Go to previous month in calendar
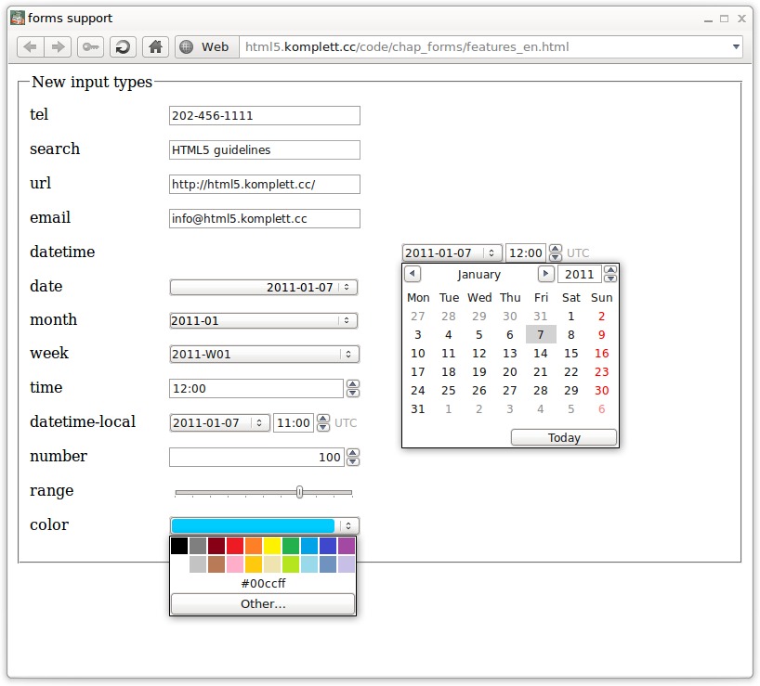The height and width of the screenshot is (686, 760). click(x=413, y=274)
